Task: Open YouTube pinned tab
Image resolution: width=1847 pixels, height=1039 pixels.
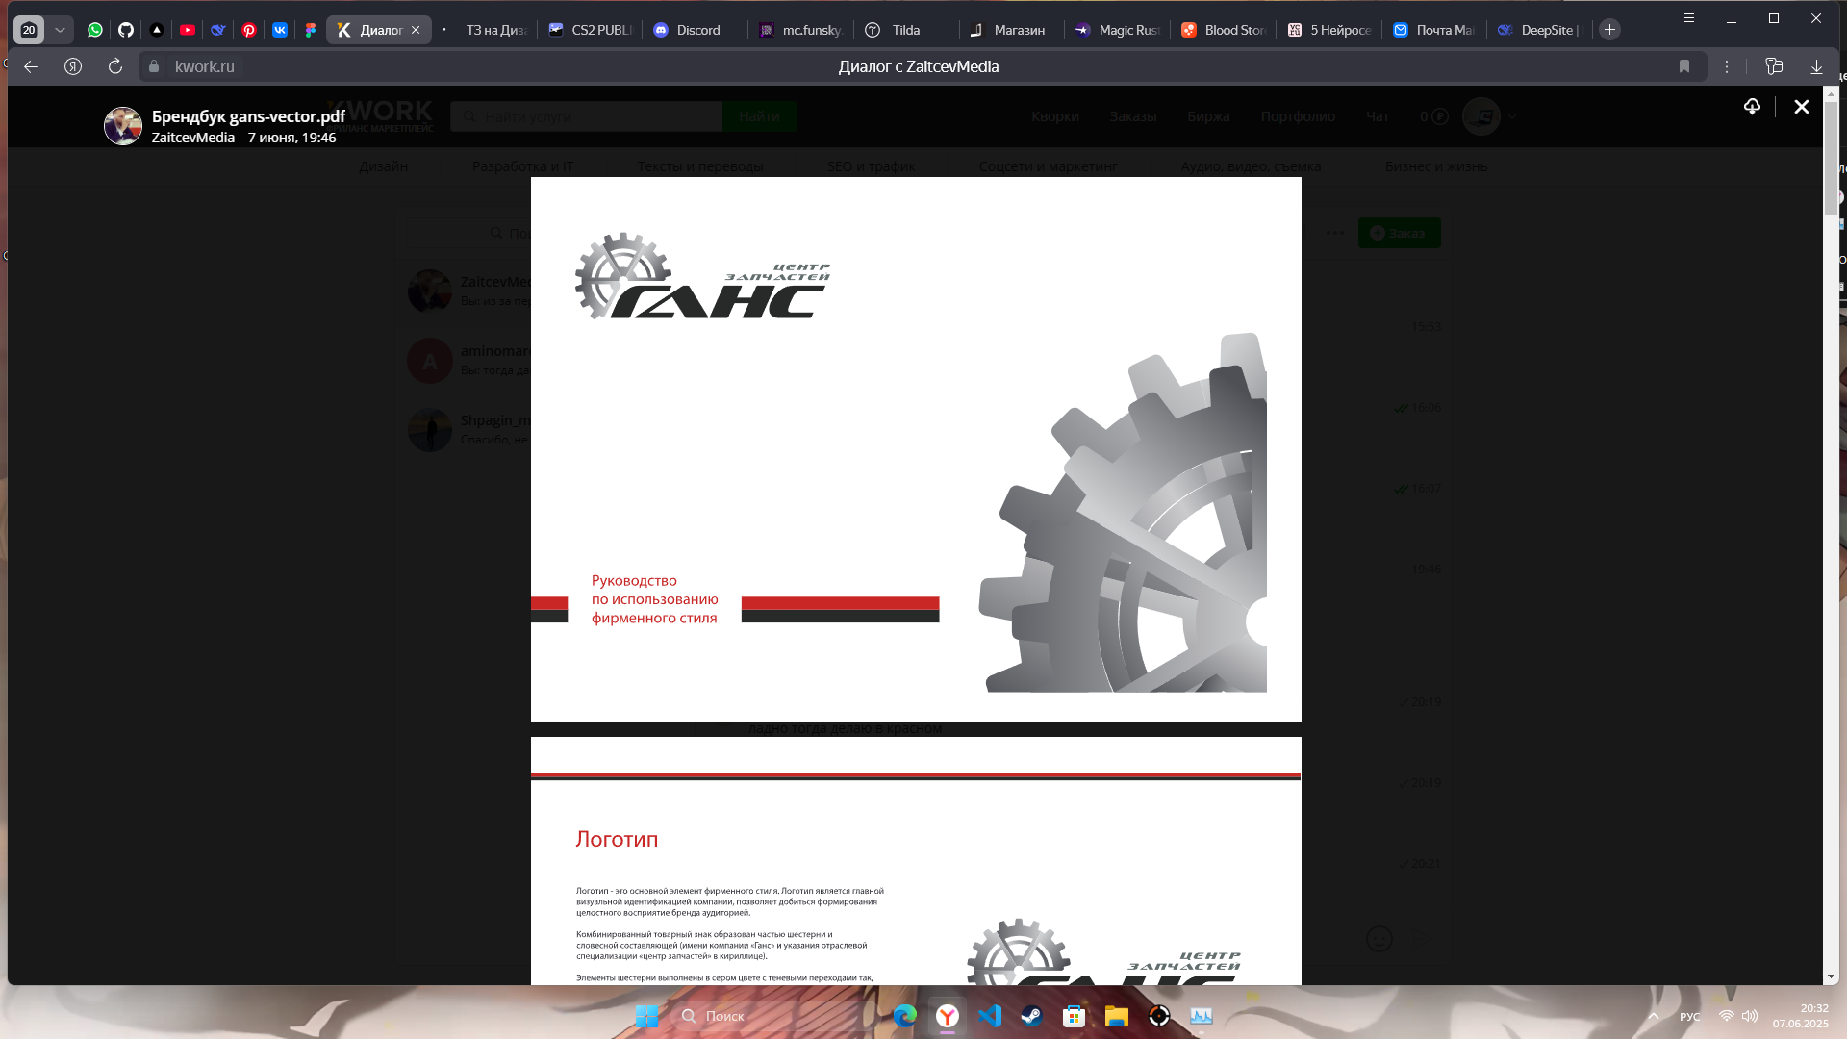Action: point(188,30)
